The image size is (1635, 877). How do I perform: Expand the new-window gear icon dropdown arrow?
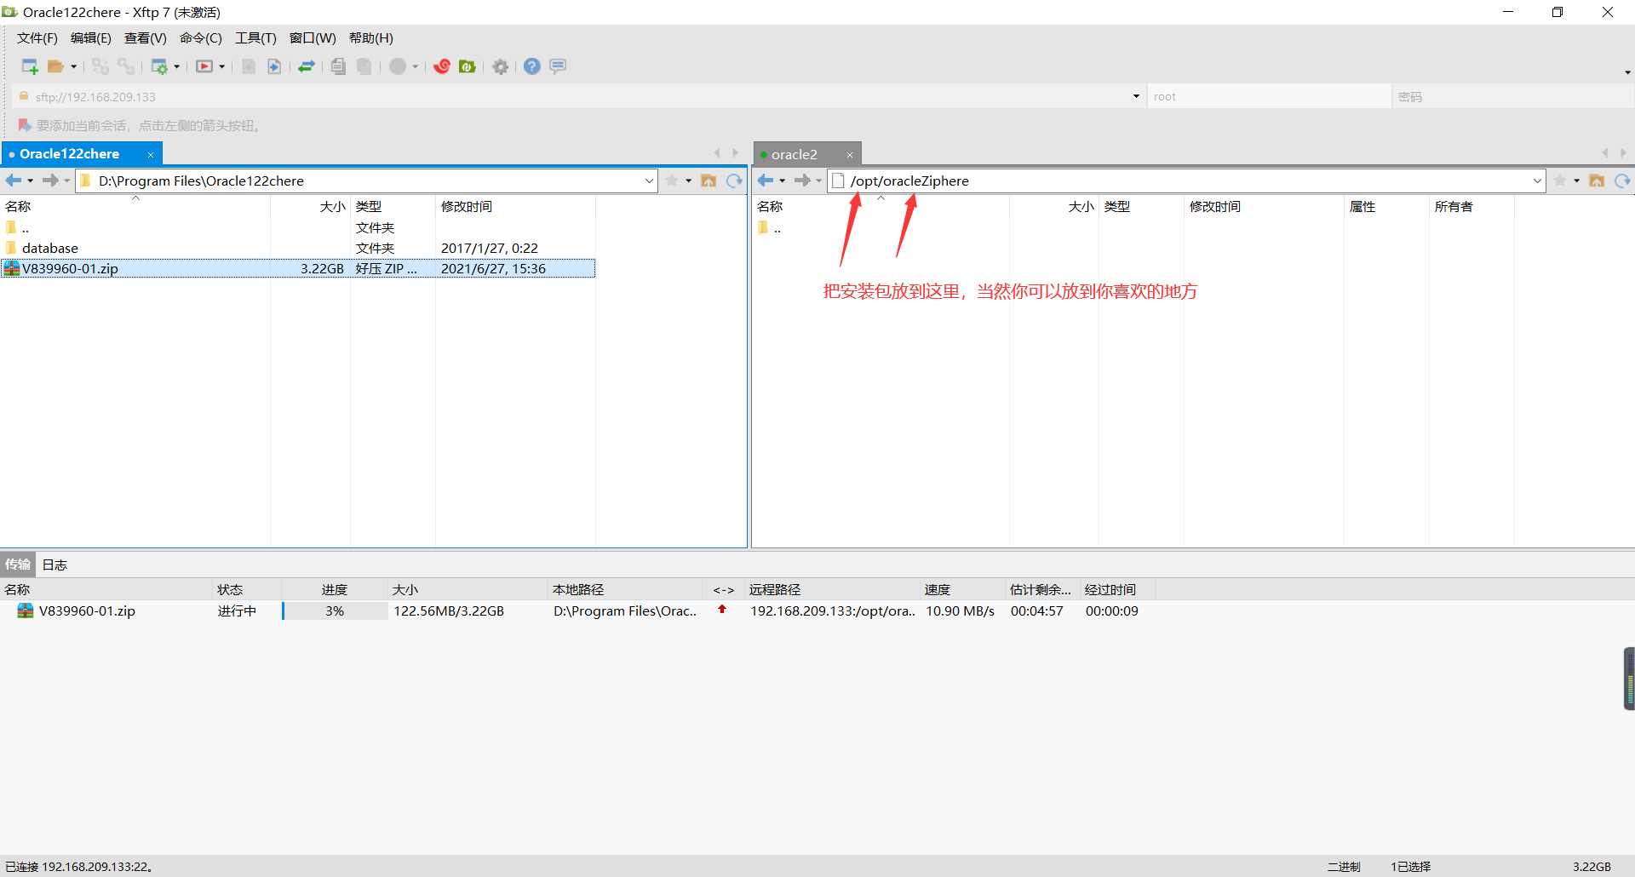coord(177,66)
